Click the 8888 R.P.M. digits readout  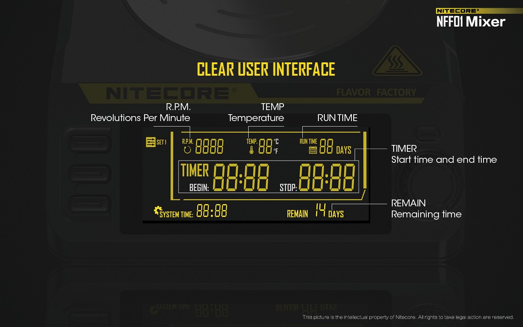point(209,146)
